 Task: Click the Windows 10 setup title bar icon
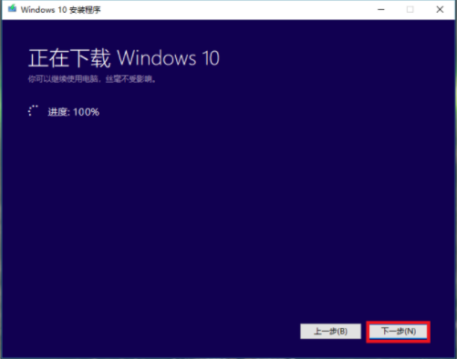(x=12, y=9)
